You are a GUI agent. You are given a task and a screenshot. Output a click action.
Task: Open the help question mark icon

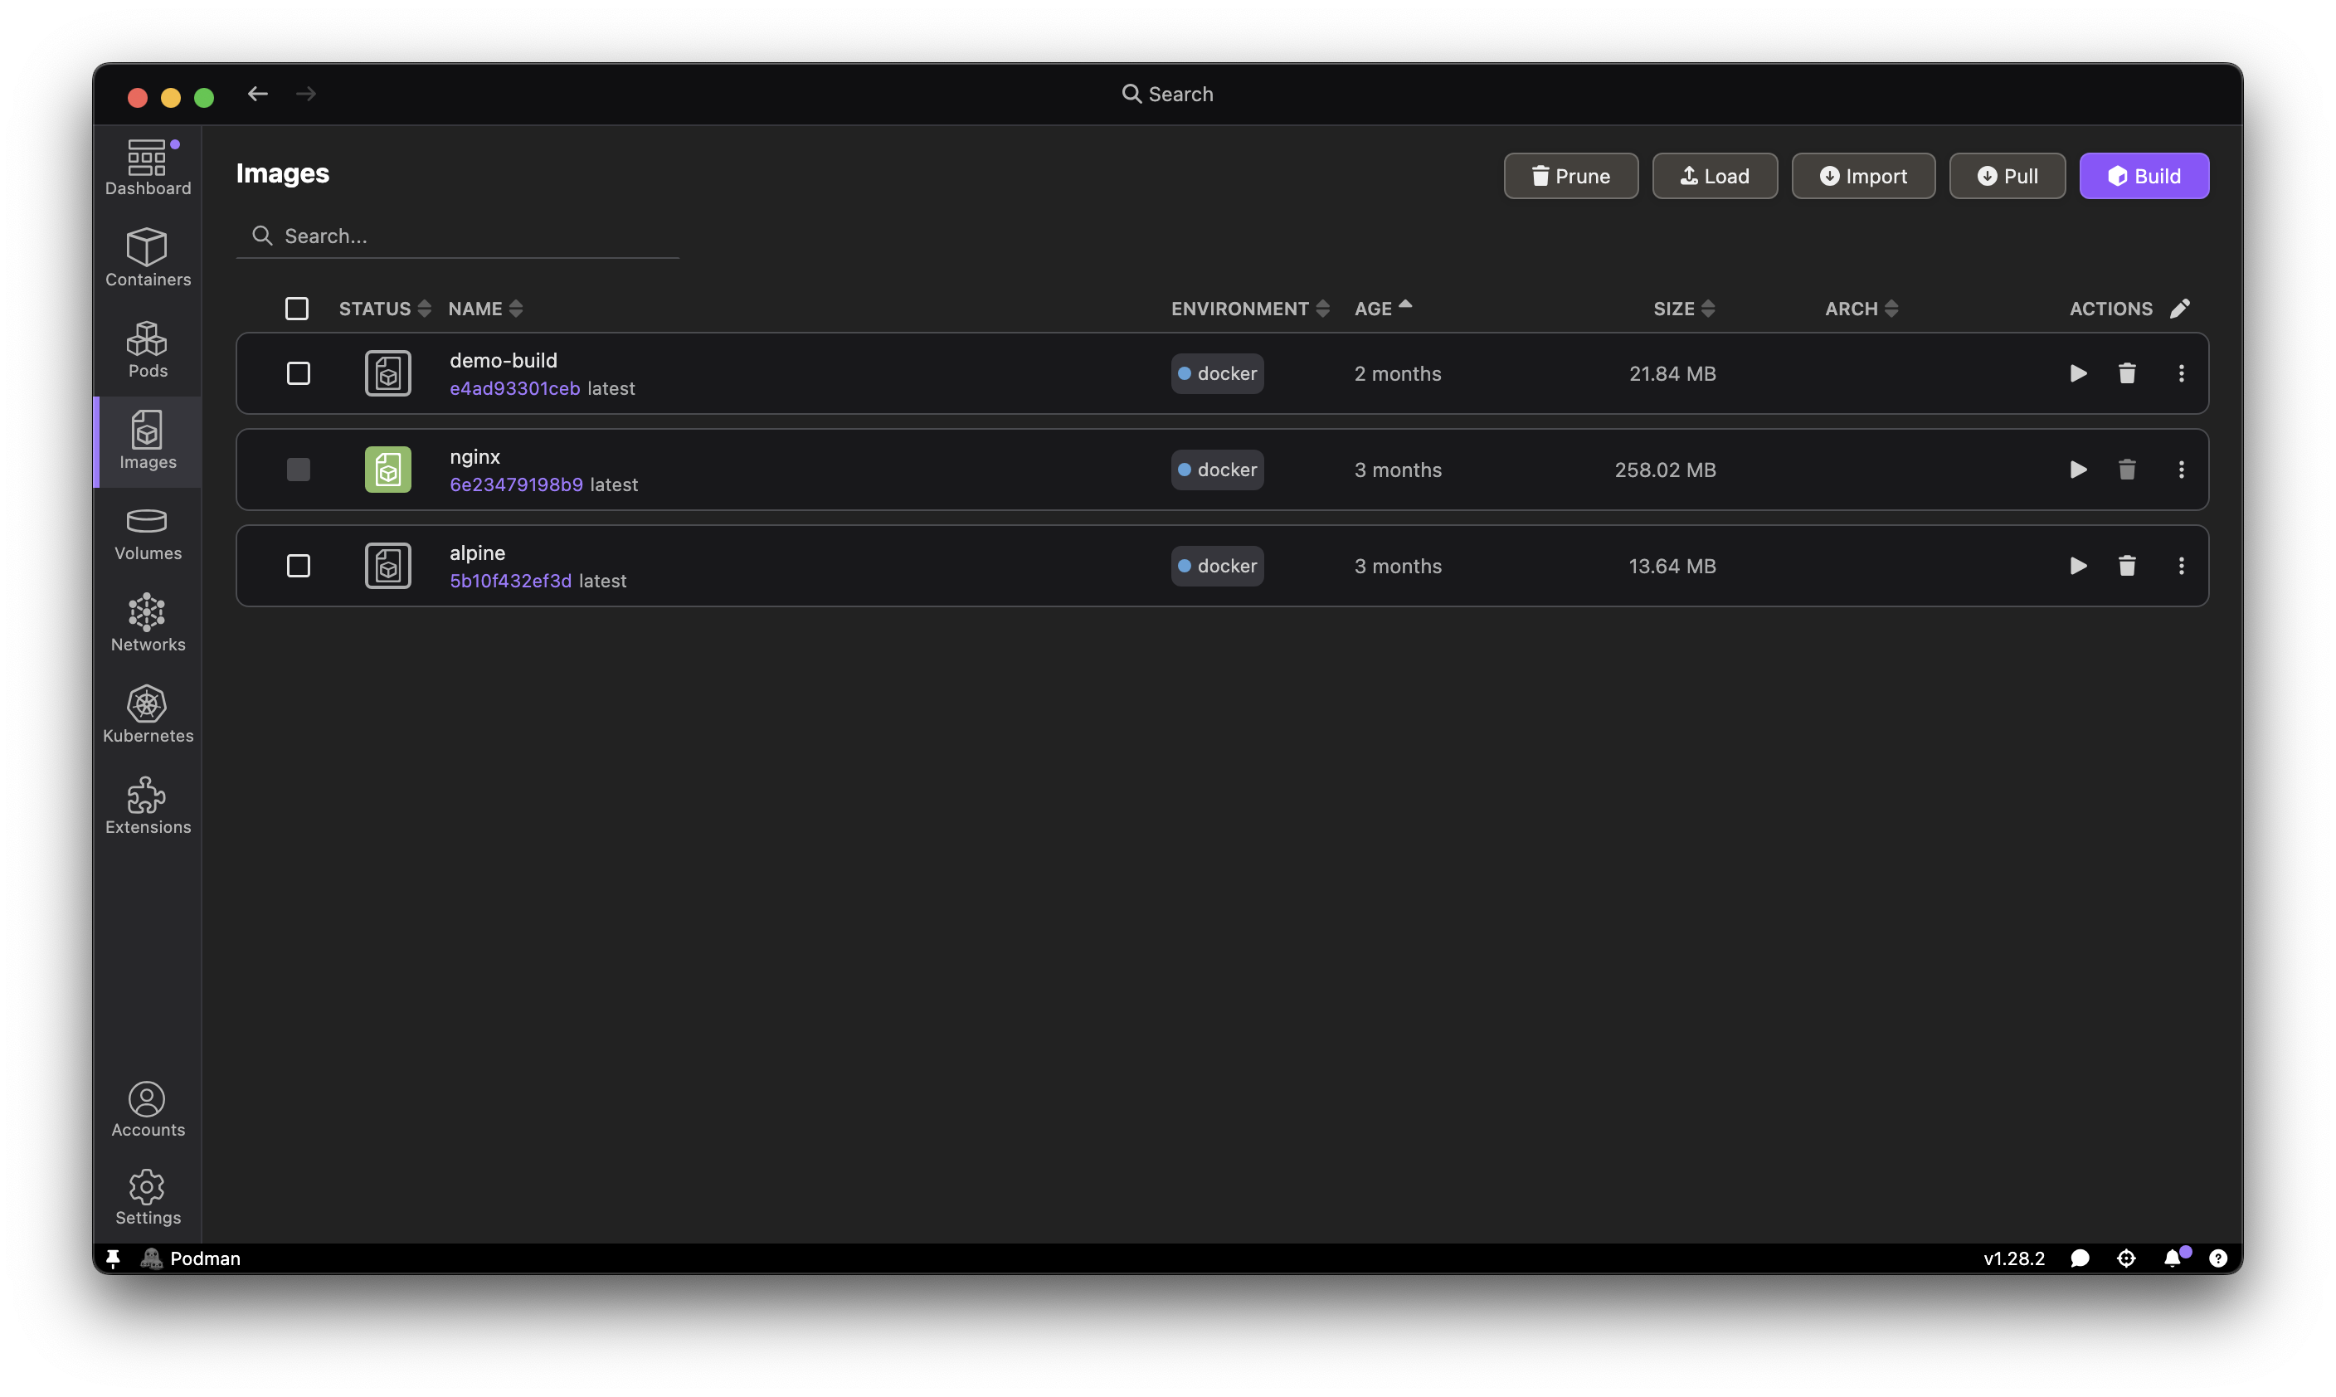point(2217,1258)
